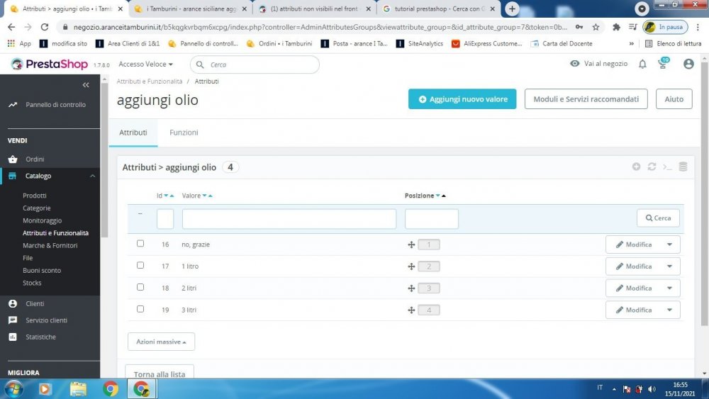Go back in browser history
This screenshot has width=709, height=399.
click(x=11, y=27)
